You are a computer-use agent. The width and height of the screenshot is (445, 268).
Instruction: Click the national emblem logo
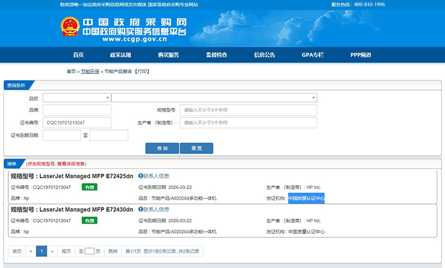tap(70, 27)
